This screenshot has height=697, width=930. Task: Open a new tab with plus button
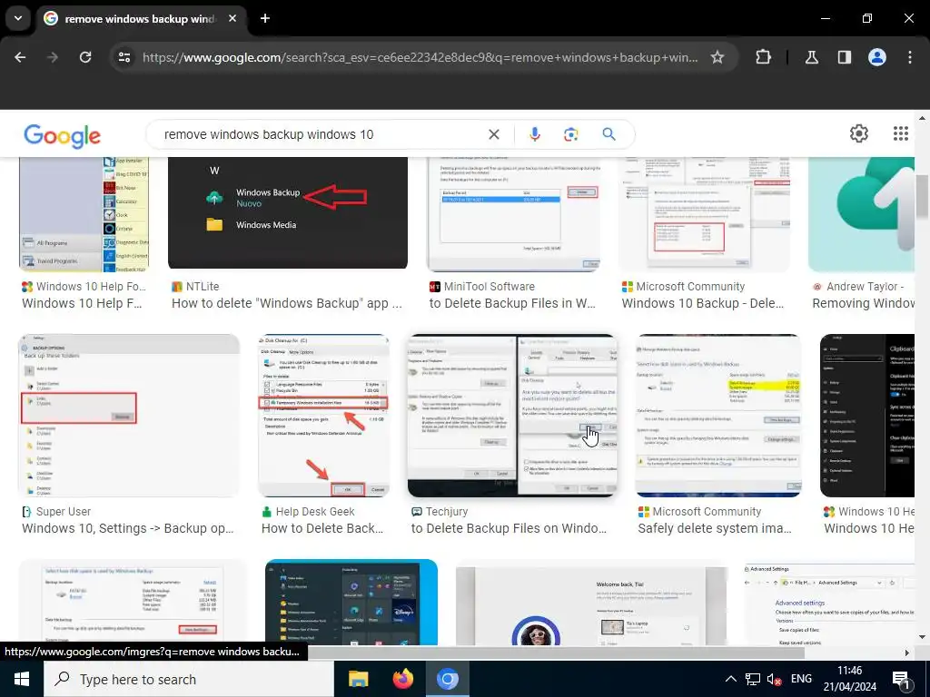[265, 18]
